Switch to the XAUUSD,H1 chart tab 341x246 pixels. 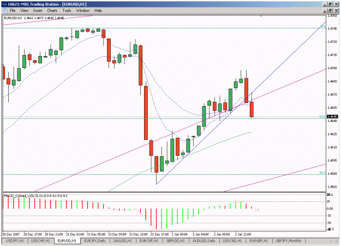122,241
